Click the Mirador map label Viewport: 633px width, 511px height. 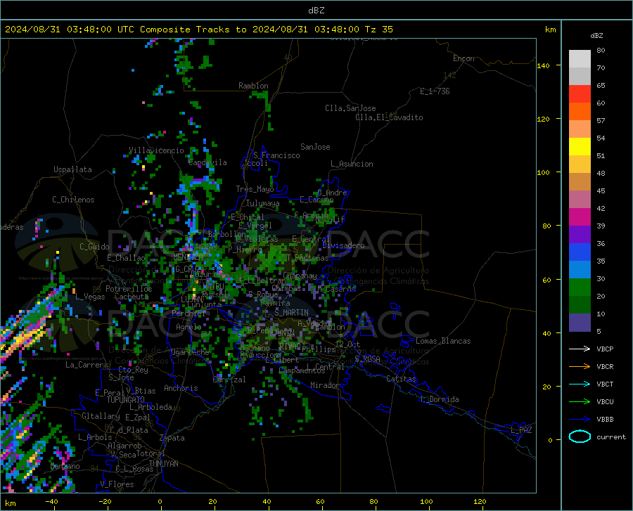click(325, 385)
